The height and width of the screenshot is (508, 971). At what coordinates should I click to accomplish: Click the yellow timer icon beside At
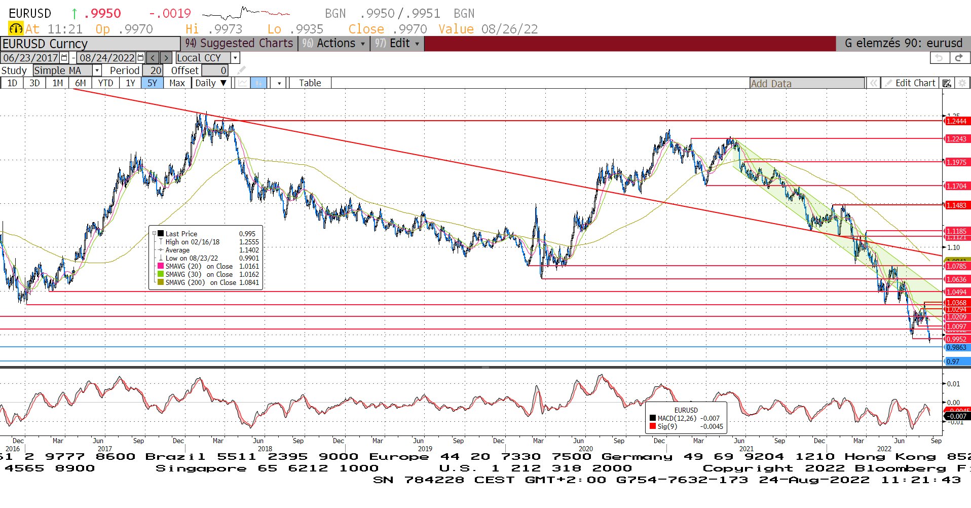(16, 29)
